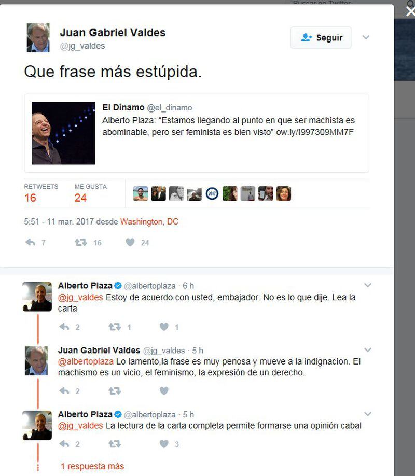Open options chevron next to Seguir
415x476 pixels.
[366, 37]
